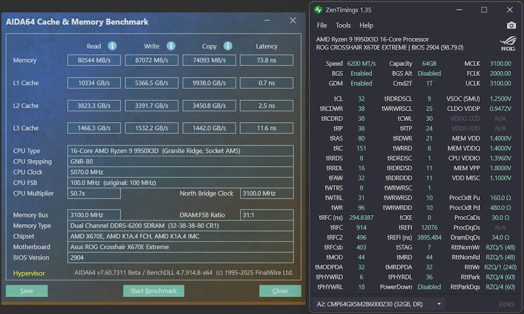The height and width of the screenshot is (314, 524).
Task: Maximize the ZenTimings window
Action: pyautogui.click(x=484, y=10)
